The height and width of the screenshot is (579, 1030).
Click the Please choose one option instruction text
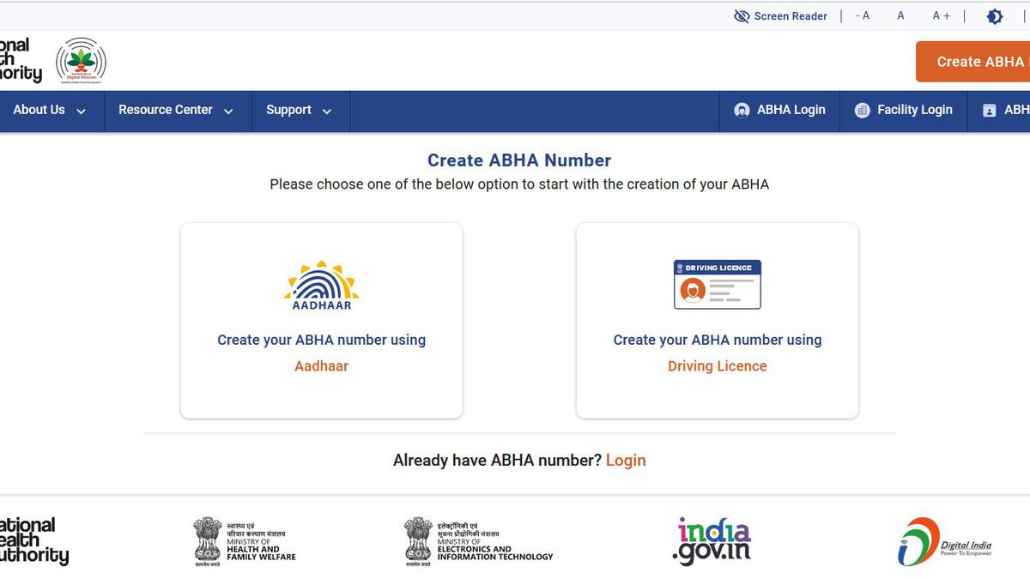(x=519, y=184)
